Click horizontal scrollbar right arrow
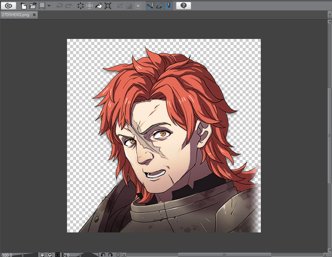The width and height of the screenshot is (332, 257). click(x=325, y=255)
